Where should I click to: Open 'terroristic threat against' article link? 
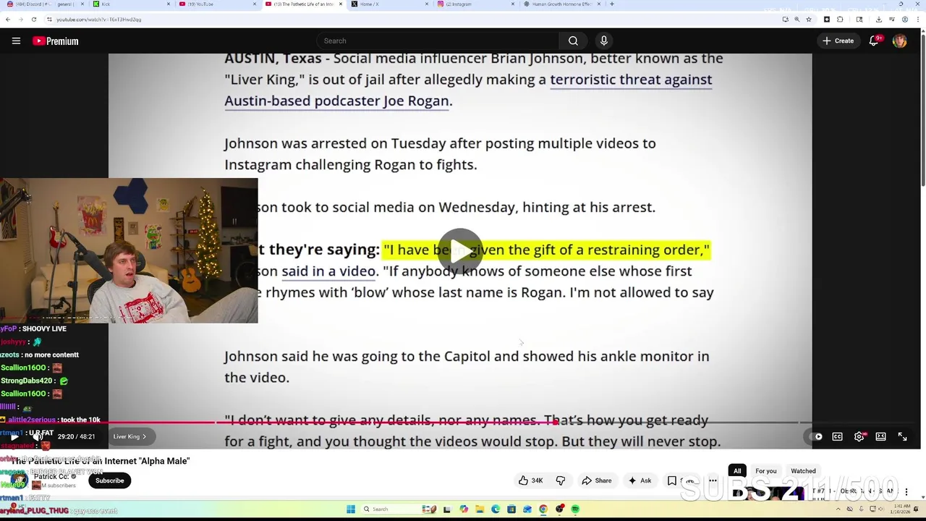coord(631,80)
